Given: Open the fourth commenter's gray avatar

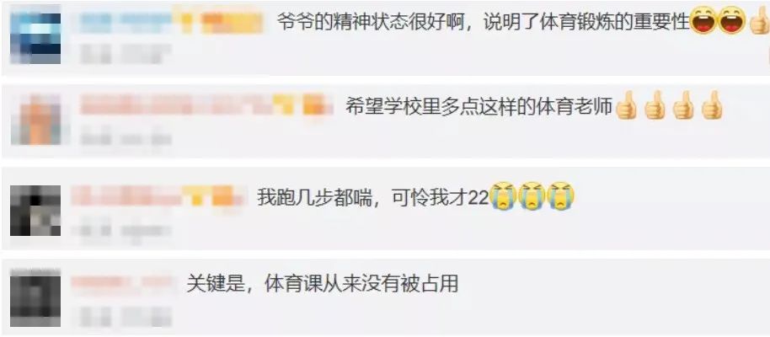Looking at the screenshot, I should (35, 297).
